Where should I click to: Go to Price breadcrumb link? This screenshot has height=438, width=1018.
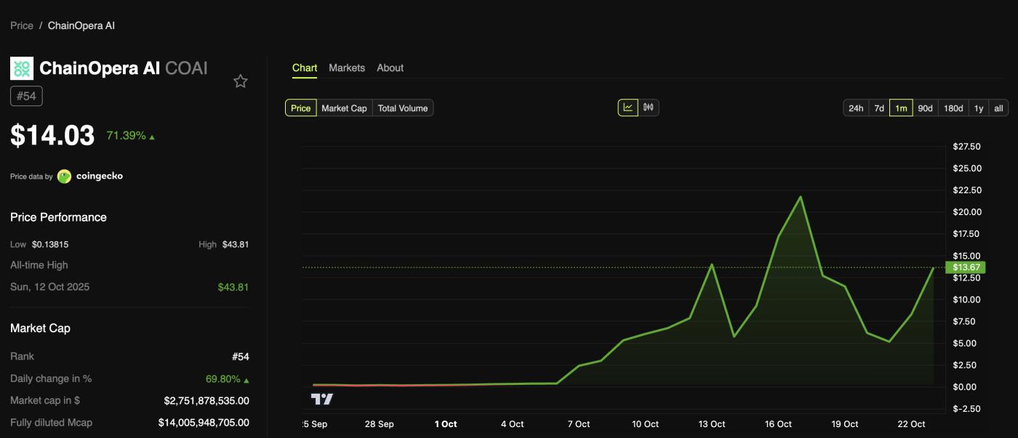(22, 25)
